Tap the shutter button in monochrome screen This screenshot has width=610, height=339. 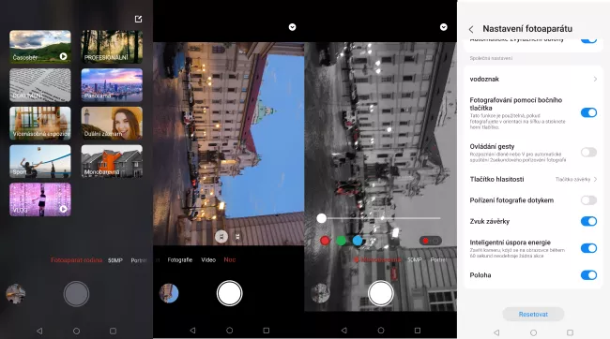(380, 293)
